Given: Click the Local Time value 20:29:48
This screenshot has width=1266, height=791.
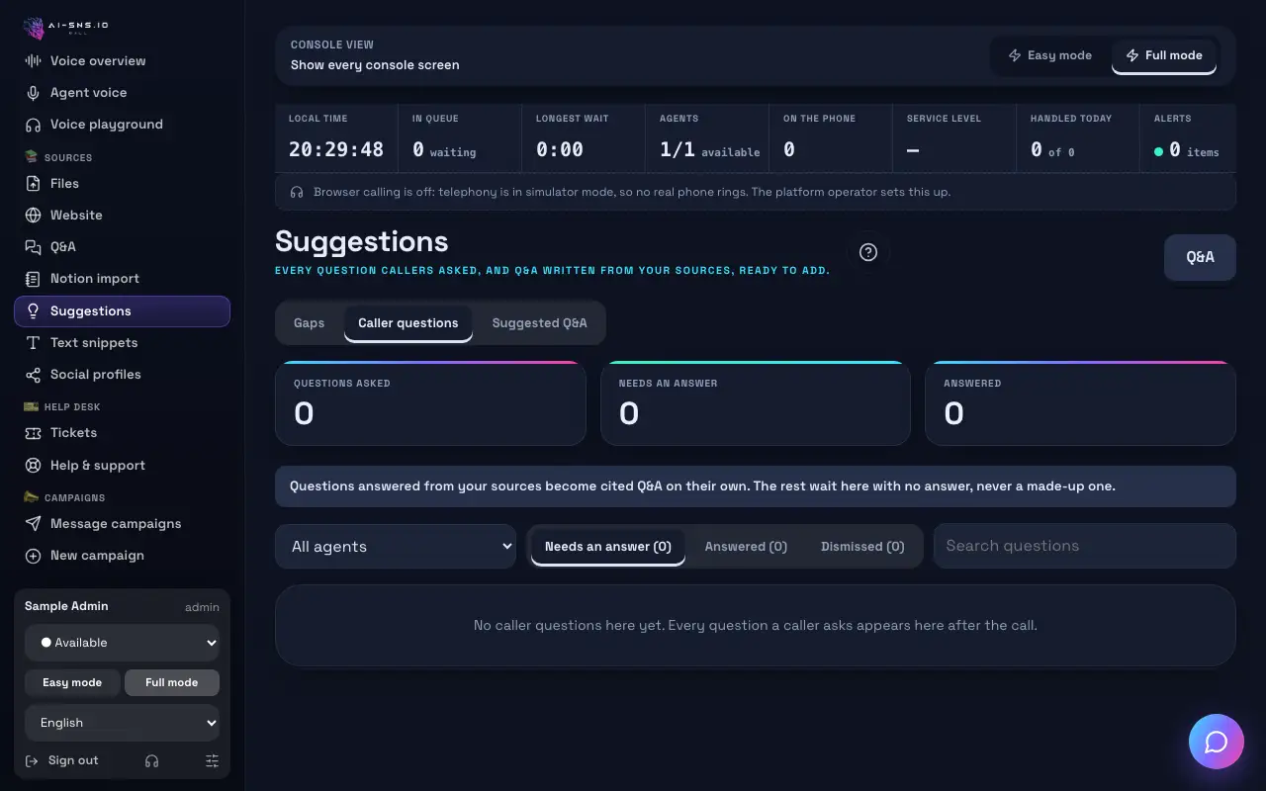Looking at the screenshot, I should [336, 149].
